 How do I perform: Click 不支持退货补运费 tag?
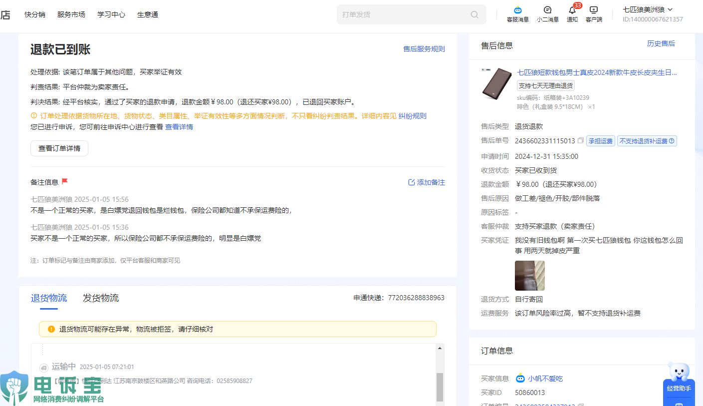pyautogui.click(x=647, y=141)
